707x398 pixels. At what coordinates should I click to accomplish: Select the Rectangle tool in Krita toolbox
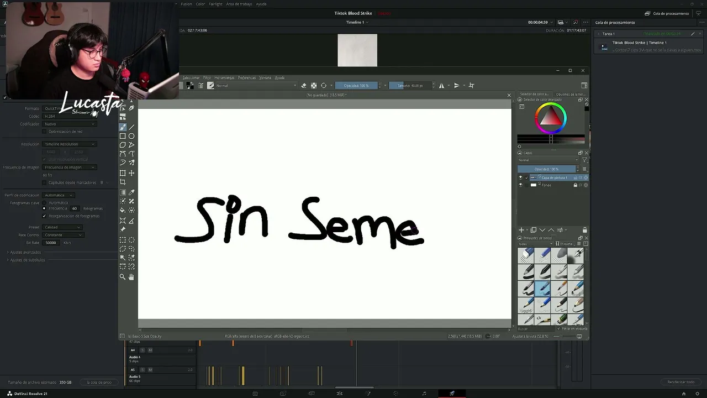click(x=123, y=136)
